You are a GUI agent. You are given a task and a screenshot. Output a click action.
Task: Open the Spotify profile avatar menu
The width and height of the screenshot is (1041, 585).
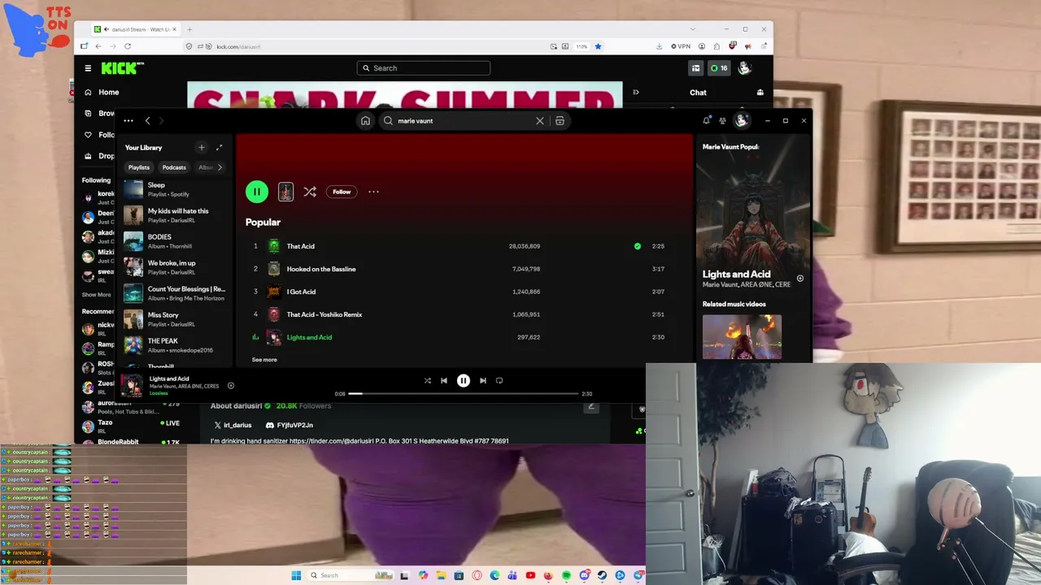[742, 120]
